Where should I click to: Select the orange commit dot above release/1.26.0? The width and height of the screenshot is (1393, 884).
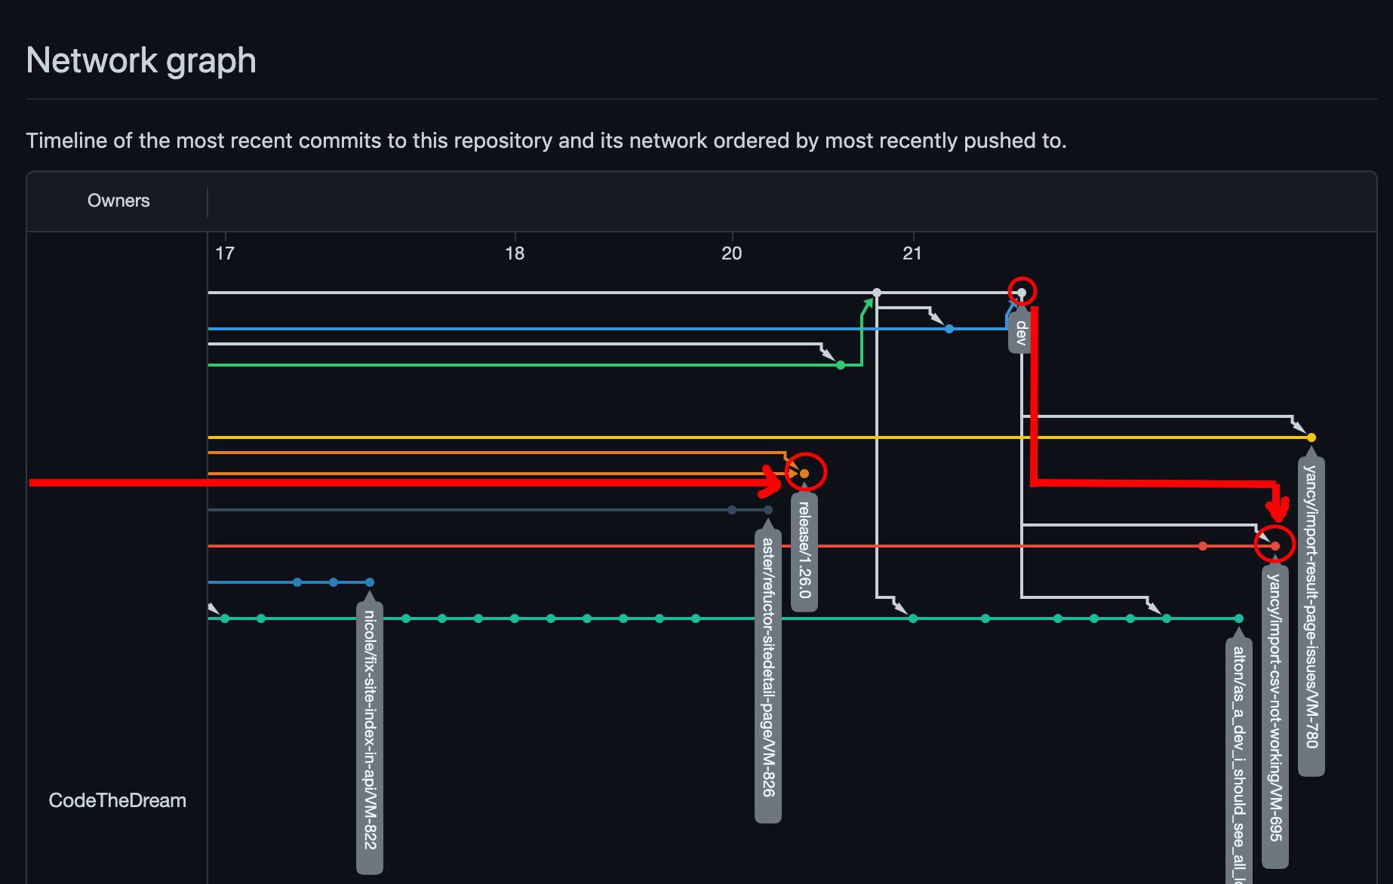click(804, 474)
